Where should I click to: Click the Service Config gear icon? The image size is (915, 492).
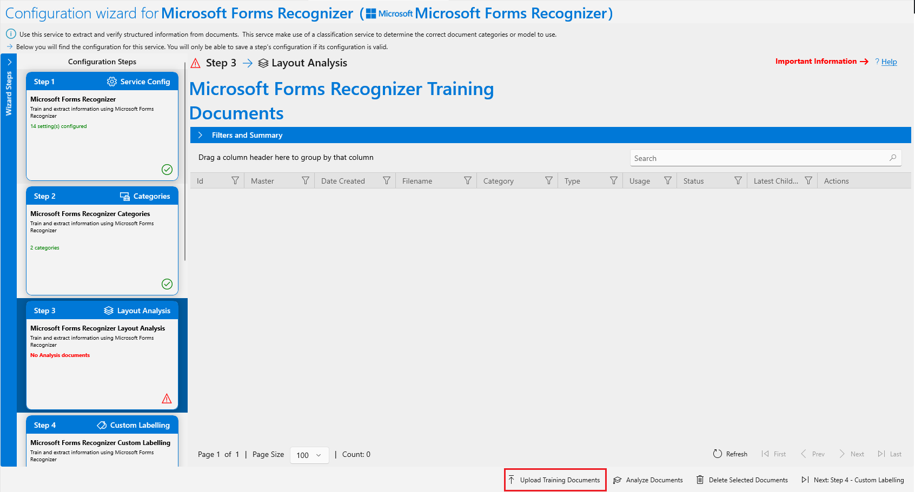coord(112,82)
